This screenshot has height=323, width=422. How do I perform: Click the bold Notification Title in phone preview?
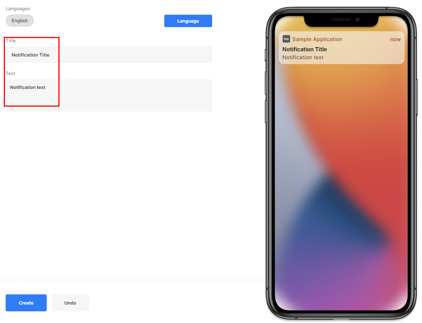click(x=305, y=49)
